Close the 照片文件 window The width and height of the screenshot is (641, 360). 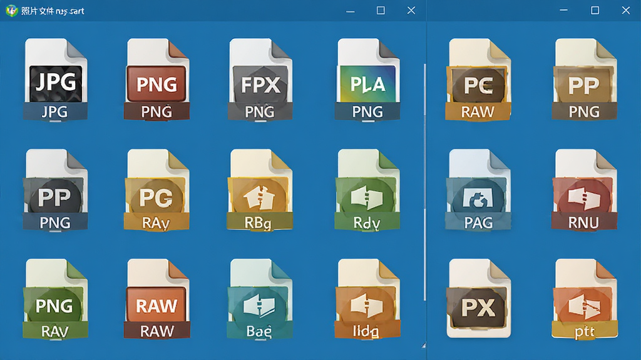click(411, 11)
